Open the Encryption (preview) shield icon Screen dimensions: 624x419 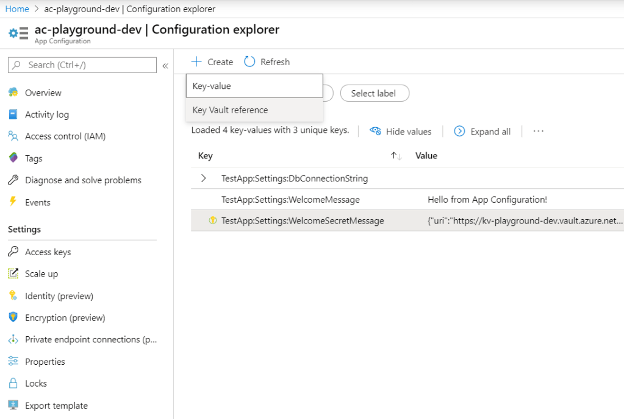[13, 318]
